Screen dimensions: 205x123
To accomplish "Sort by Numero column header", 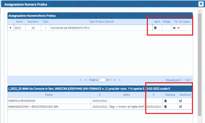I will (33, 21).
